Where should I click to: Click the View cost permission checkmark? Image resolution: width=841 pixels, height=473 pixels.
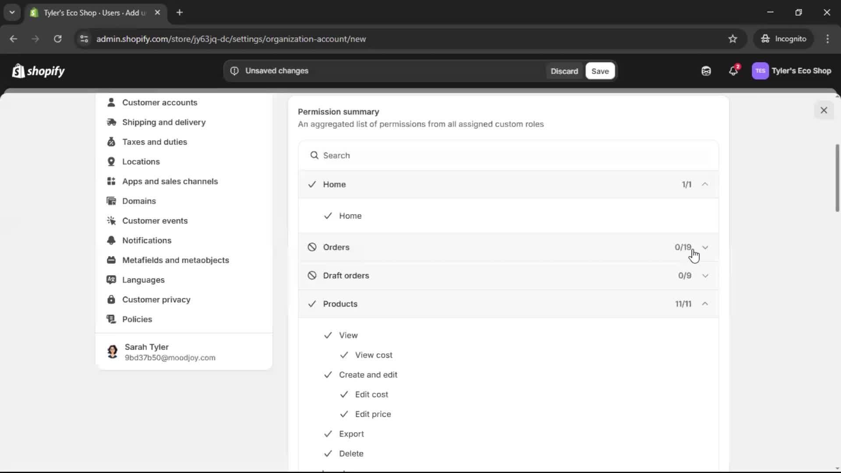tap(344, 355)
